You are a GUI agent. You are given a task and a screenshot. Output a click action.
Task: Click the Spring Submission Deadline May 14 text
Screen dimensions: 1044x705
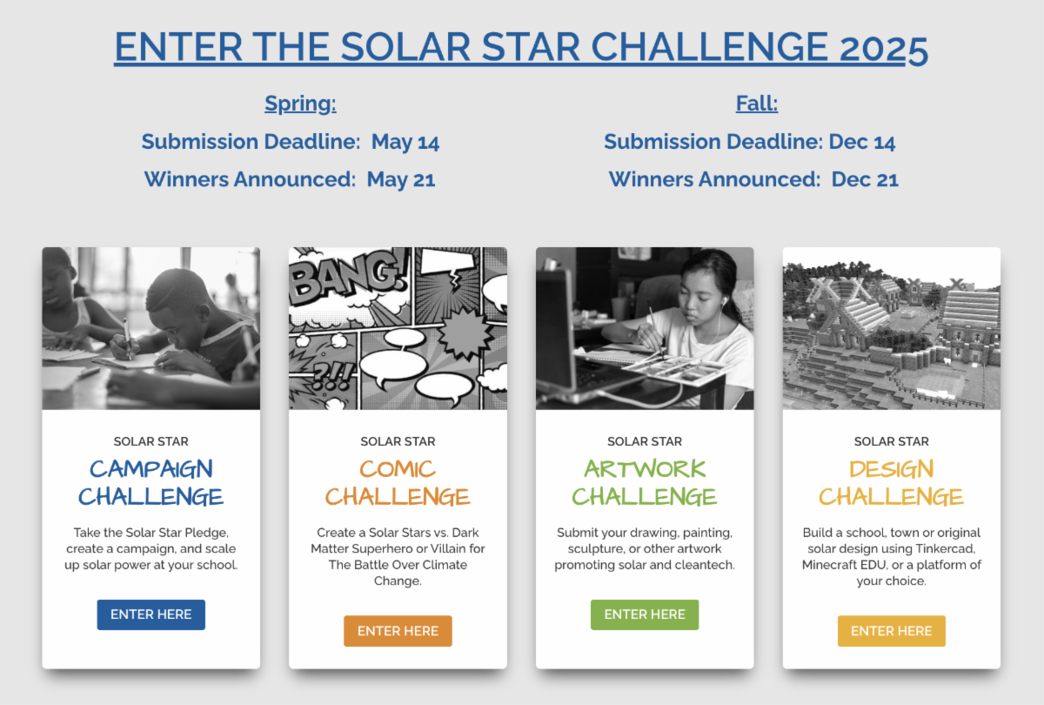pos(291,142)
